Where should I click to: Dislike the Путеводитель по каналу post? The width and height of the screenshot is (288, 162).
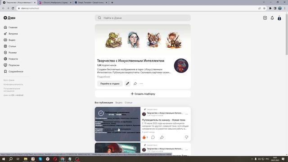(186, 137)
